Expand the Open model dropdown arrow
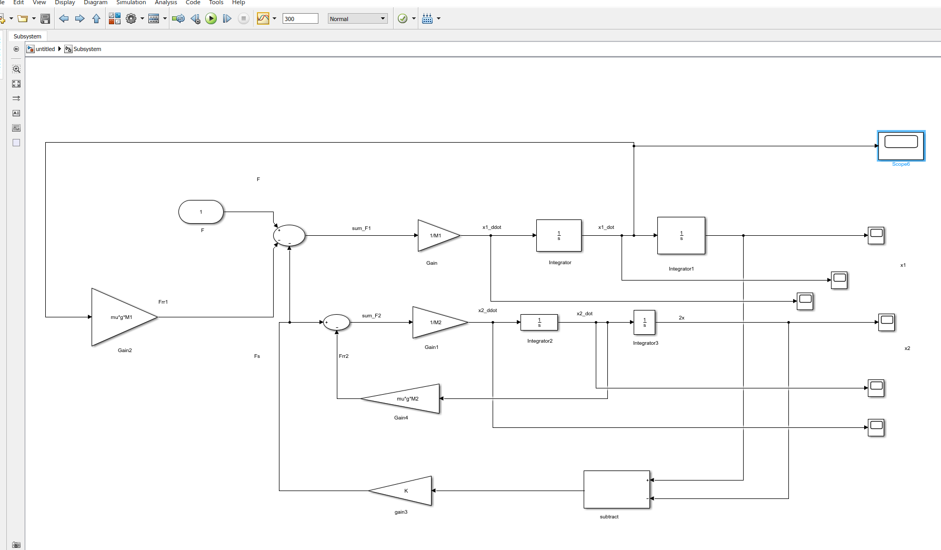Image resolution: width=941 pixels, height=550 pixels. point(34,19)
